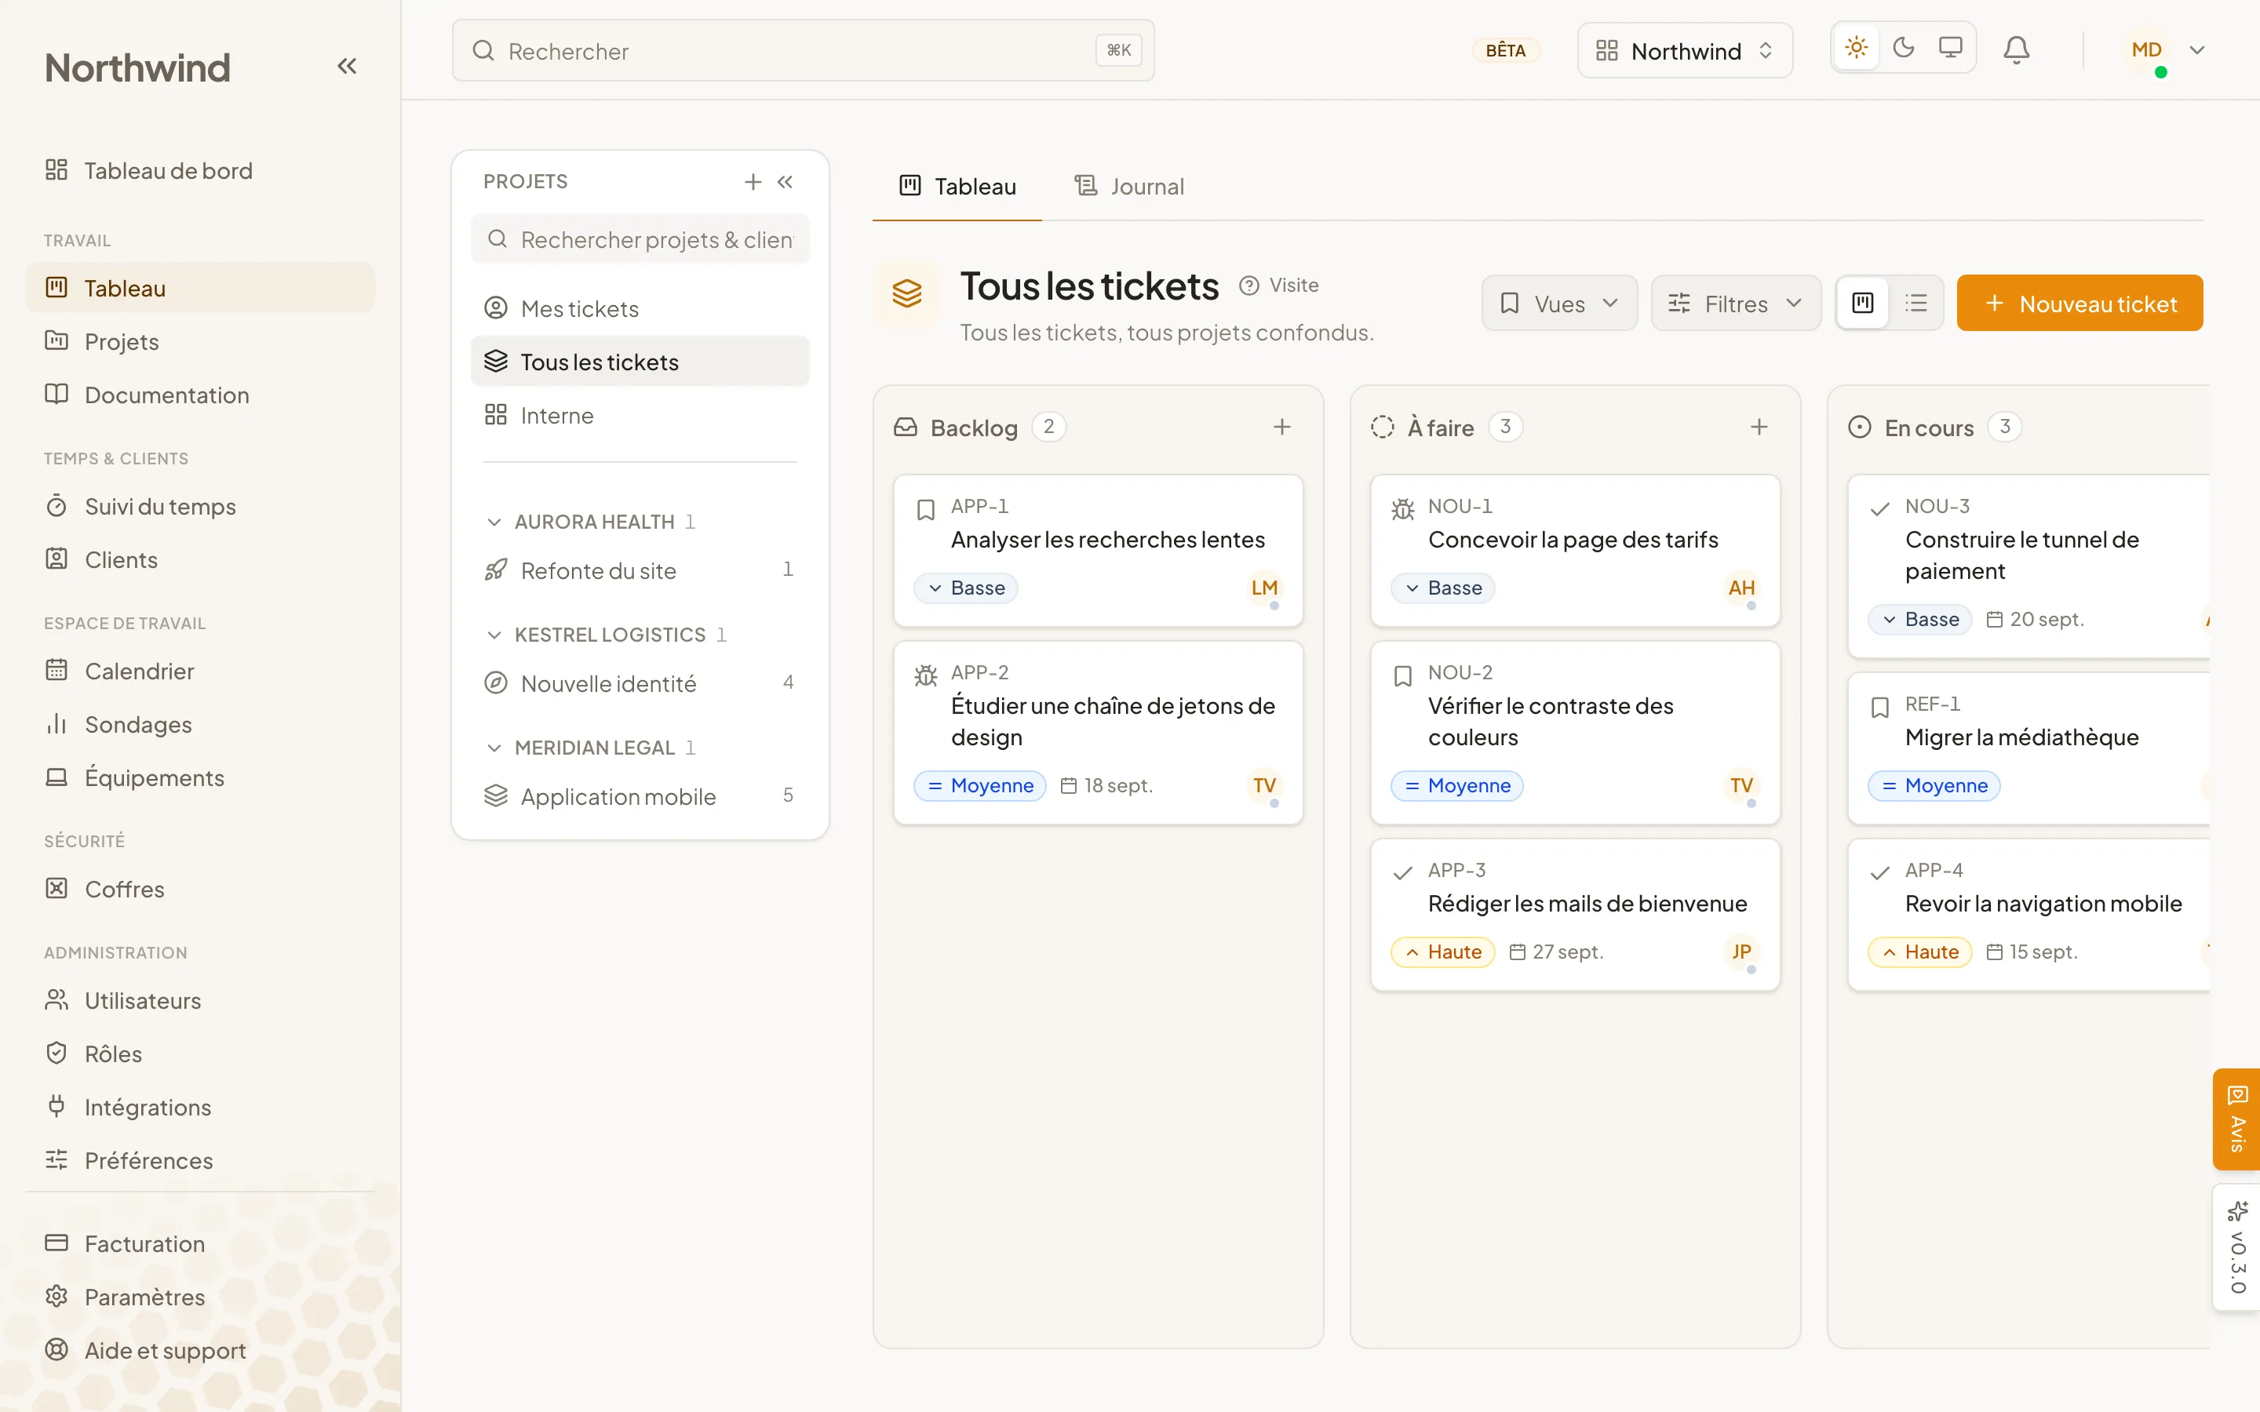Create a Nouveau ticket
The width and height of the screenshot is (2260, 1412).
click(2080, 303)
